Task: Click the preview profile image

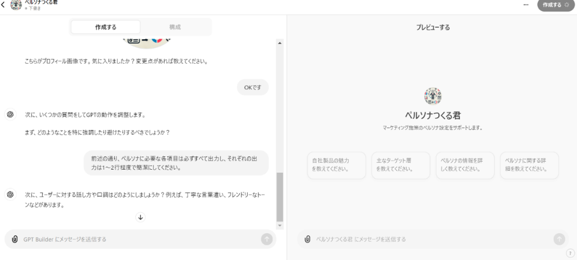Action: pyautogui.click(x=433, y=97)
